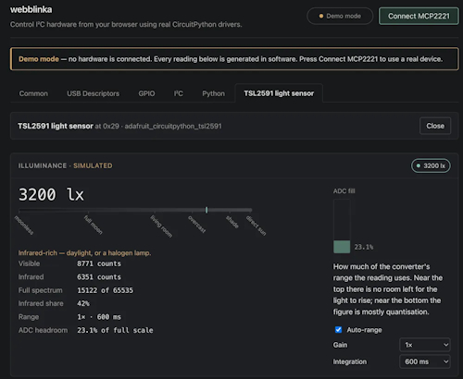The image size is (463, 379).
Task: Click the Auto-range label text
Action: [364, 330]
